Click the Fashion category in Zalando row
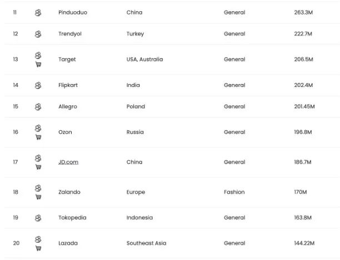Screen dimensions: 340x260 click(234, 192)
